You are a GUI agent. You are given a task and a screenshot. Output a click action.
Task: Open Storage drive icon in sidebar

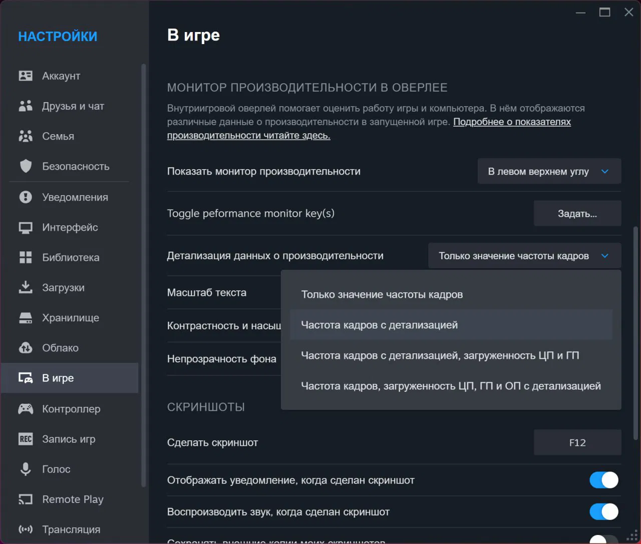pos(26,318)
